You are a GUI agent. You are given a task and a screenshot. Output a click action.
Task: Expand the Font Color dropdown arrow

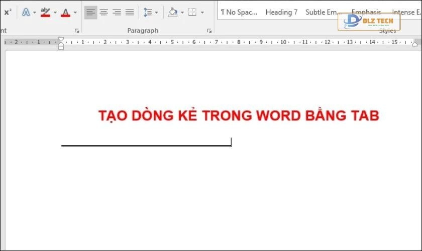[75, 12]
